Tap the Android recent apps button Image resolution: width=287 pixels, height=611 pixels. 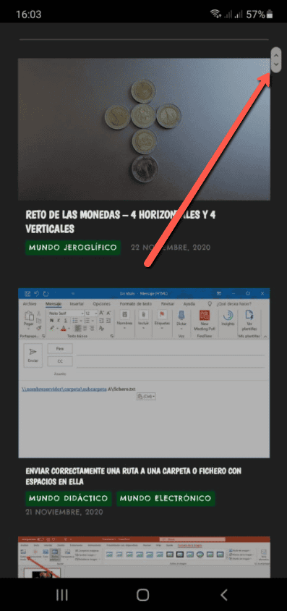click(62, 594)
